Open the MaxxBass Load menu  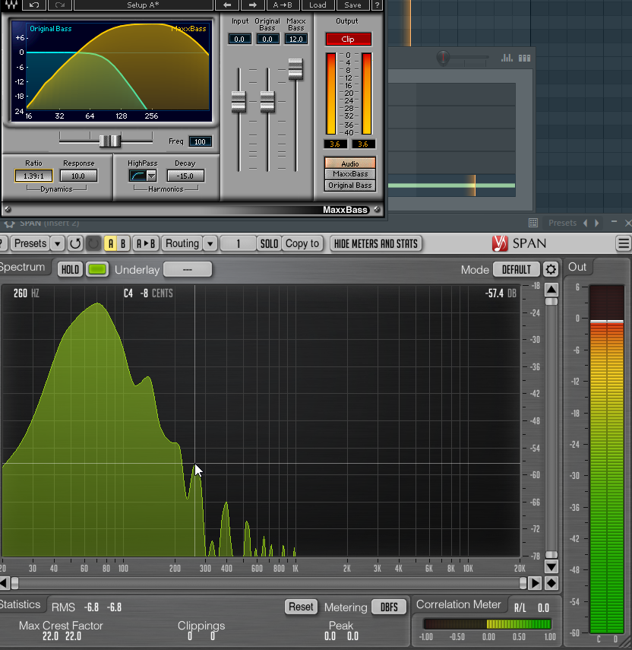point(318,5)
